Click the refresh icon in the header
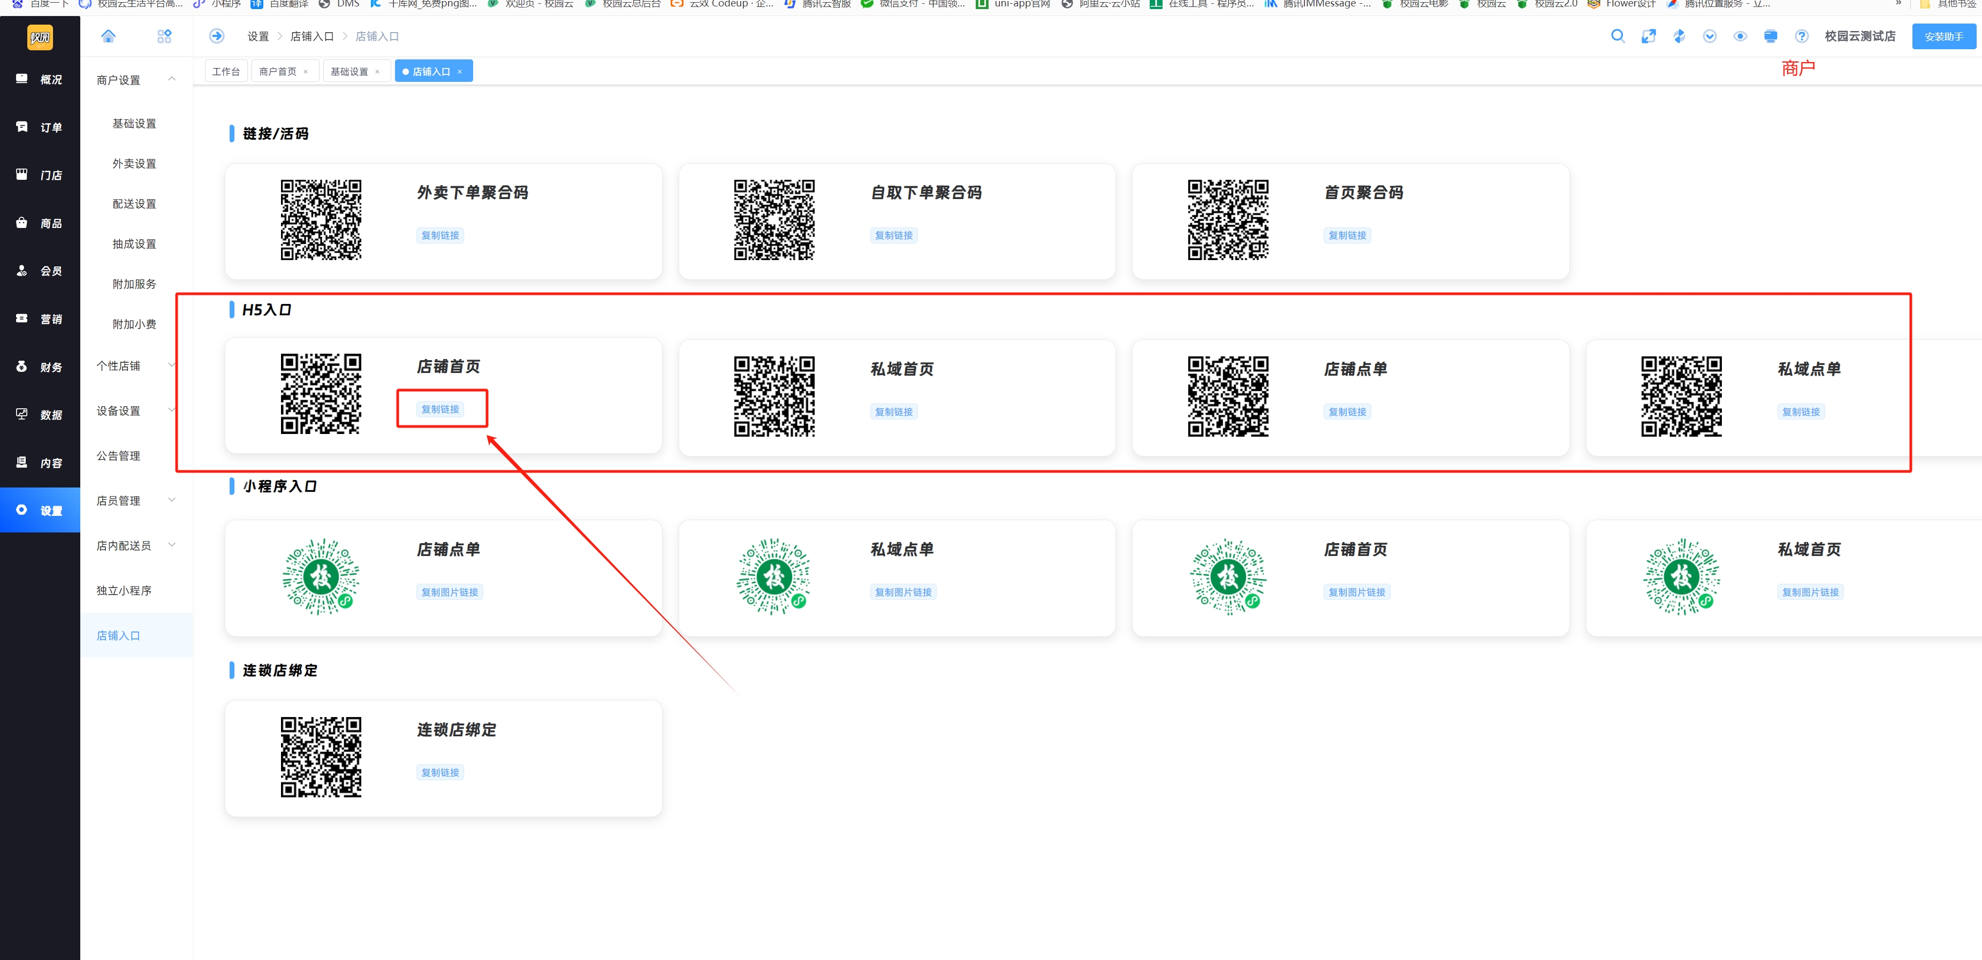This screenshot has height=960, width=1982. [x=1679, y=36]
